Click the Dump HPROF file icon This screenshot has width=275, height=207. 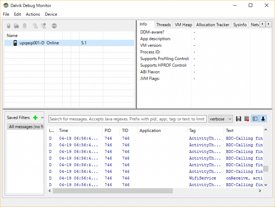pyautogui.click(x=16, y=26)
